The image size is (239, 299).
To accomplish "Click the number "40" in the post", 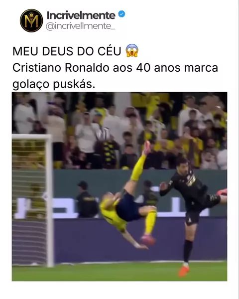I will click(x=143, y=68).
